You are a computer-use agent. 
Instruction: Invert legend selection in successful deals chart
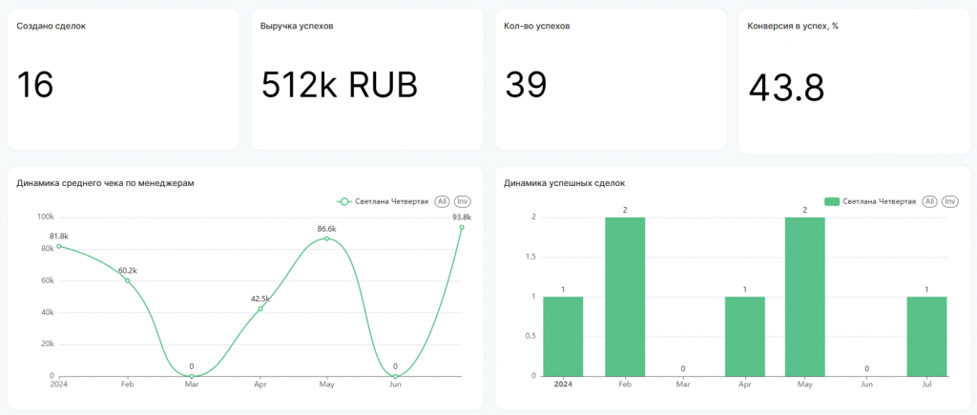tap(950, 201)
